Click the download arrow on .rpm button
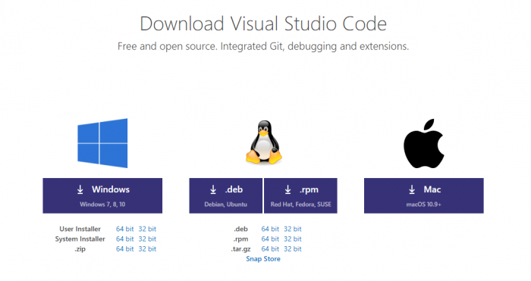Screen dimensions: 531x281 [x=287, y=189]
